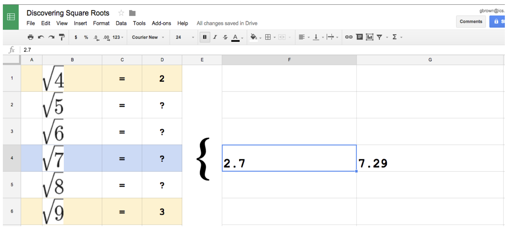Open the Format menu
507x229 pixels.
pos(101,23)
